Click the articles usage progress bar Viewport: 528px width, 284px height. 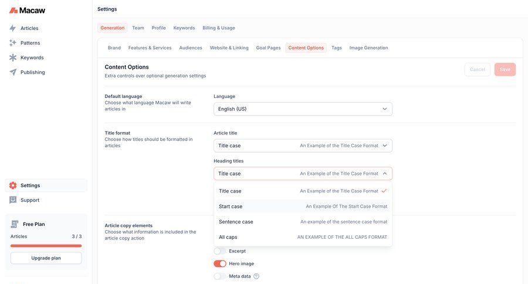tap(46, 246)
